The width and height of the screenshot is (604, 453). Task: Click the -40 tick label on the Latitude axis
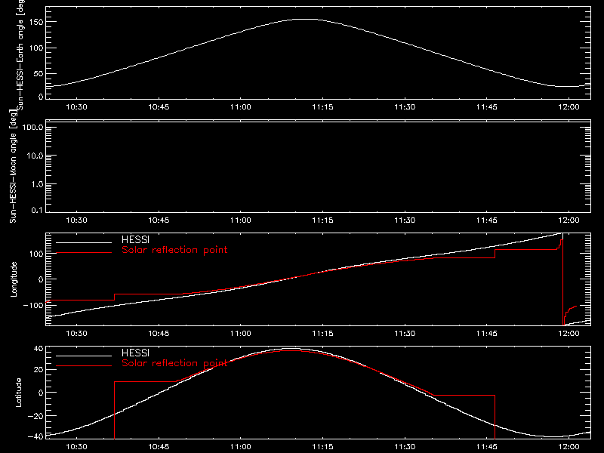point(35,437)
